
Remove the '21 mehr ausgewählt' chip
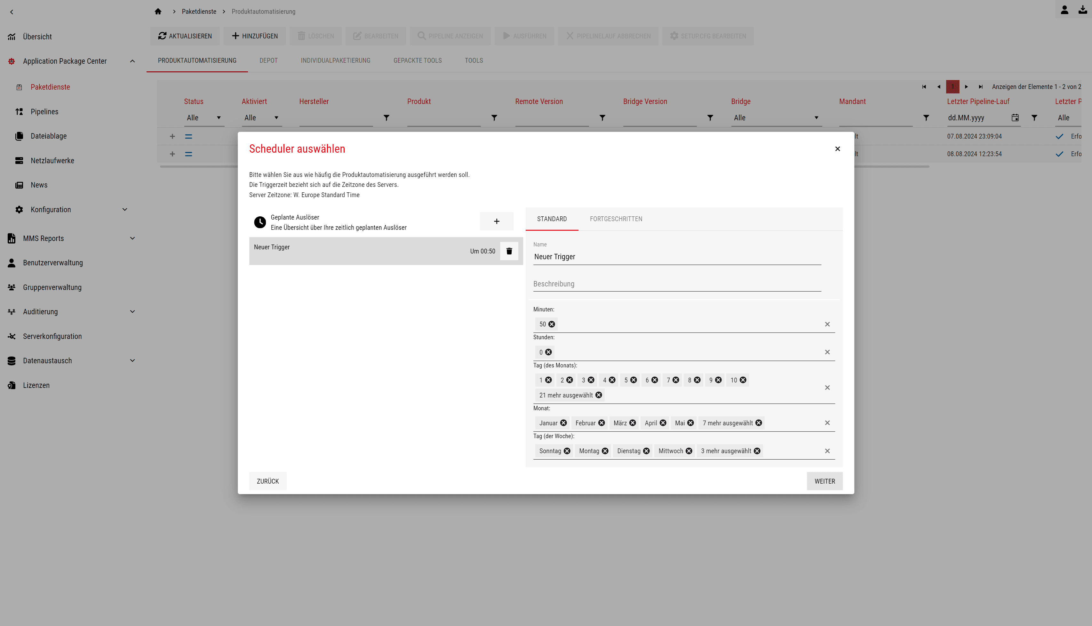click(x=599, y=395)
